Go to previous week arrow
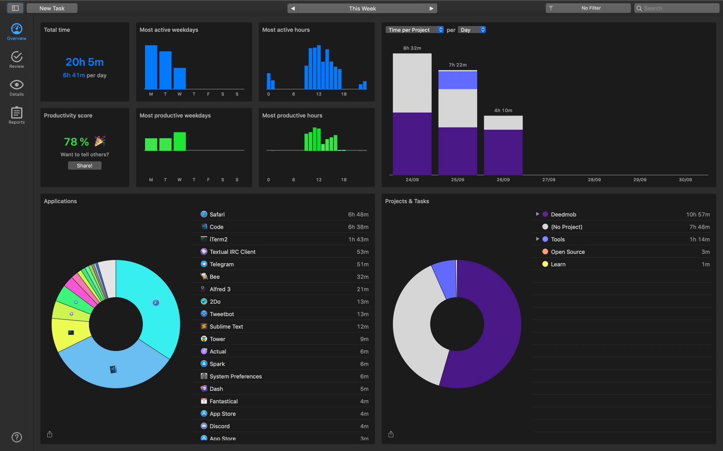This screenshot has width=723, height=451. [293, 8]
